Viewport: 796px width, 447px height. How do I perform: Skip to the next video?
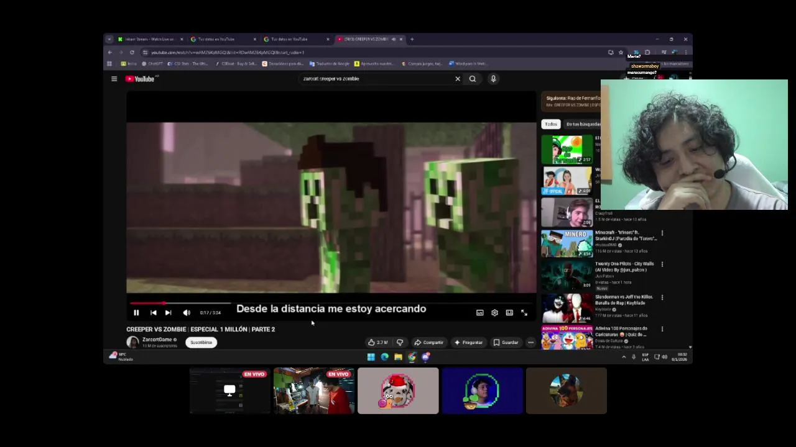[168, 313]
